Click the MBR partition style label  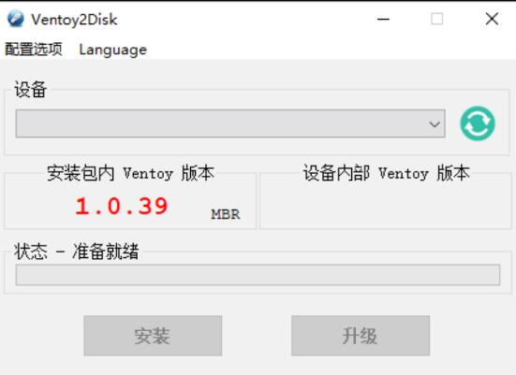(226, 214)
